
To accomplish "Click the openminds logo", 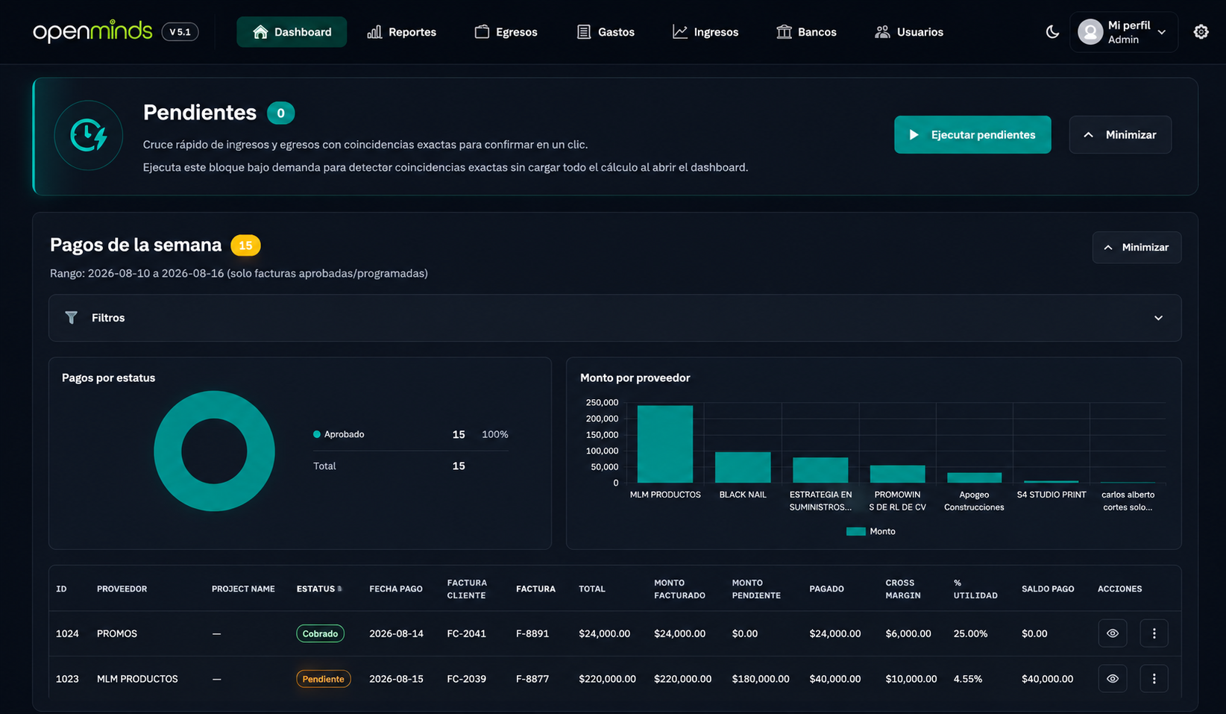I will pyautogui.click(x=92, y=32).
